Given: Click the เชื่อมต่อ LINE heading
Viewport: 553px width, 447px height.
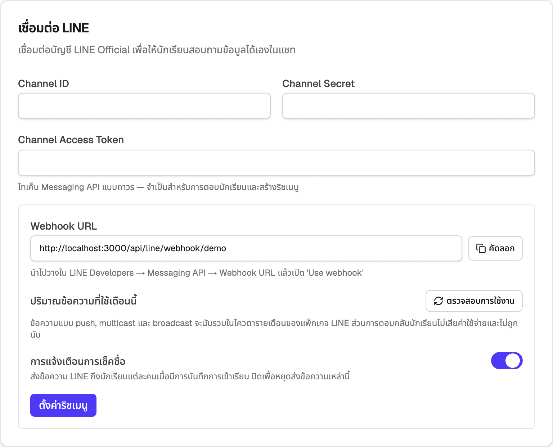Looking at the screenshot, I should [54, 28].
